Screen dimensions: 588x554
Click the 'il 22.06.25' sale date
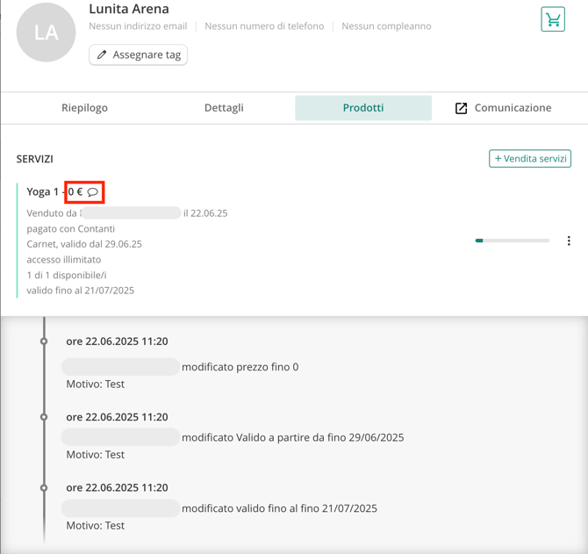click(205, 213)
